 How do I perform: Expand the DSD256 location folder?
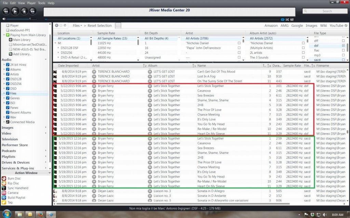click(58, 53)
